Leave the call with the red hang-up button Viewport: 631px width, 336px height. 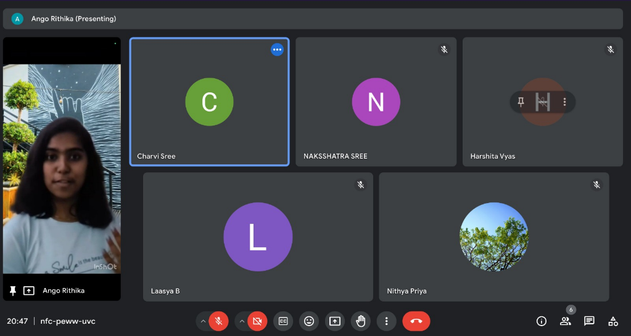(416, 321)
